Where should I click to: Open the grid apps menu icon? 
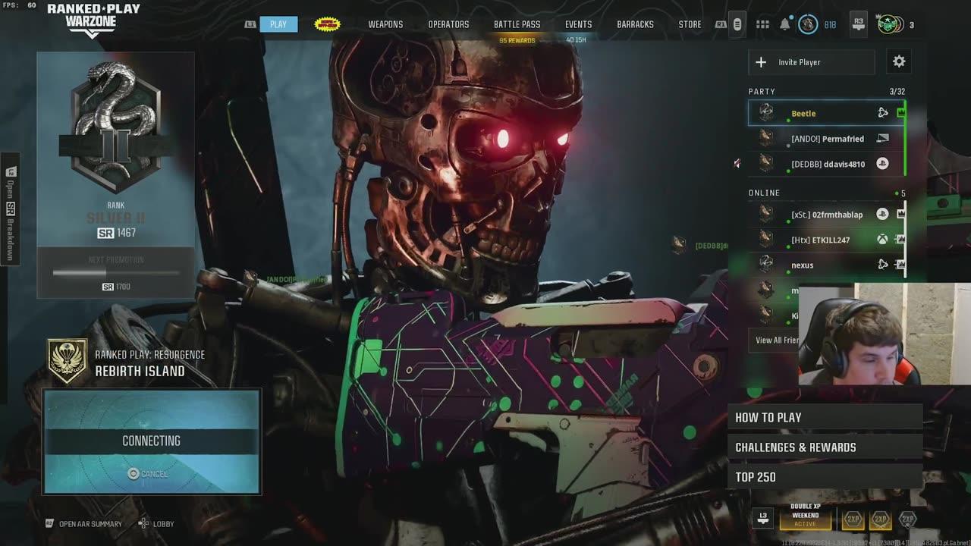tap(762, 25)
